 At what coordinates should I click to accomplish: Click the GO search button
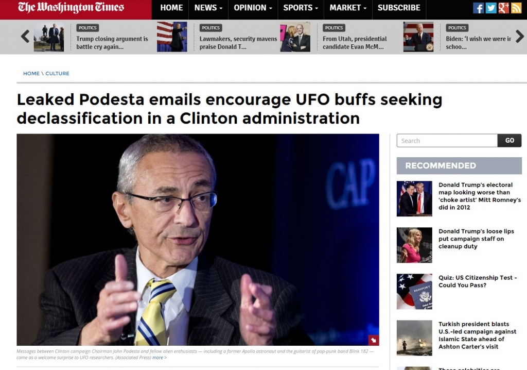pyautogui.click(x=510, y=140)
